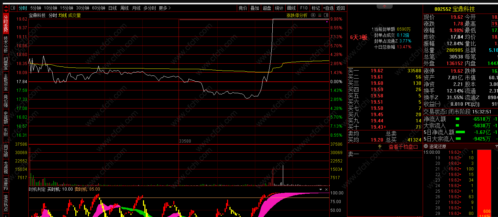Open the 统计 statistics button
498x217 pixels.
[x=279, y=8]
